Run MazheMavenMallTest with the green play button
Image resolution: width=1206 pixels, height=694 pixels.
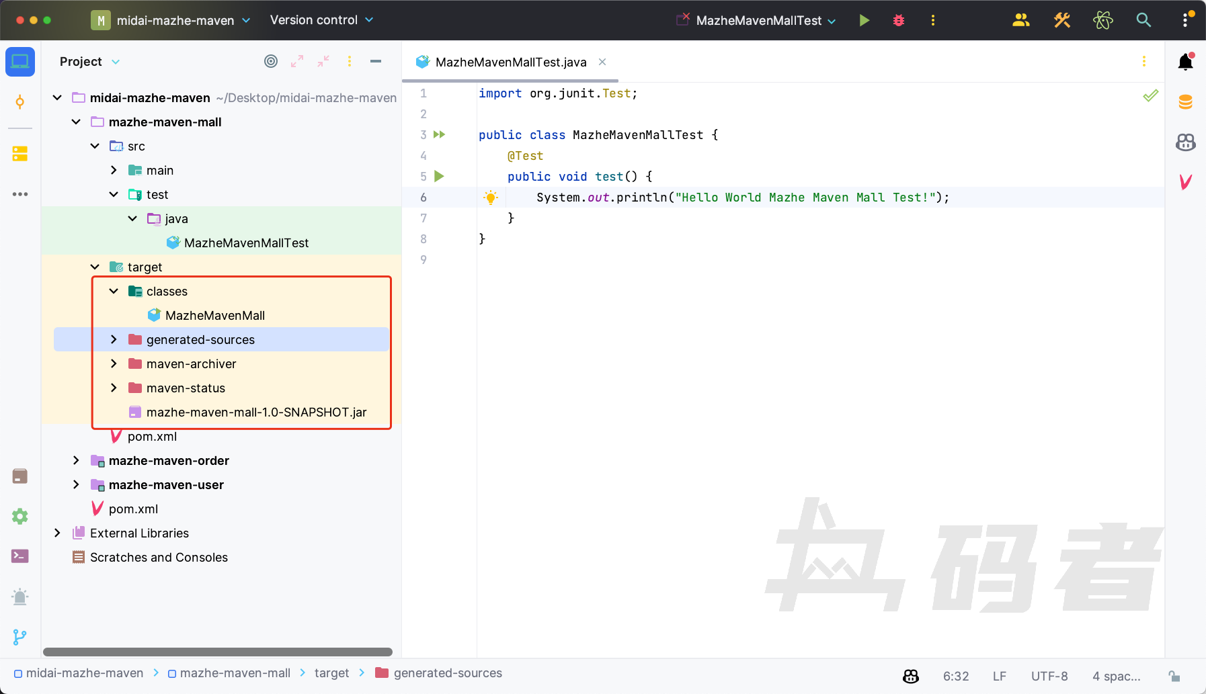pos(865,20)
